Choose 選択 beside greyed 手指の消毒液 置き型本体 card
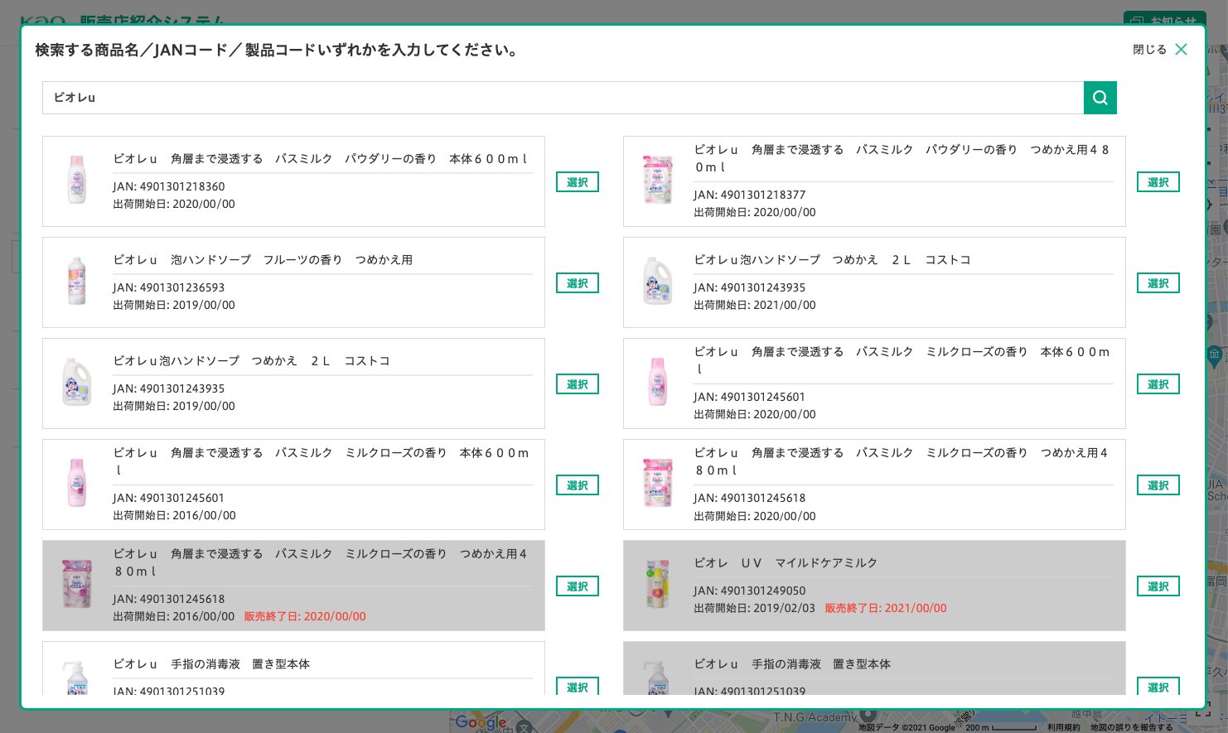1228x733 pixels. click(x=1158, y=687)
